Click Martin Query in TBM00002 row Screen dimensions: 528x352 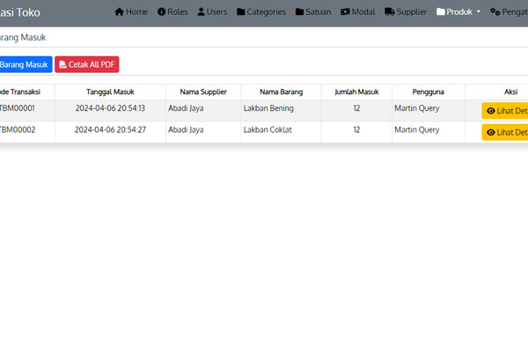pos(417,129)
